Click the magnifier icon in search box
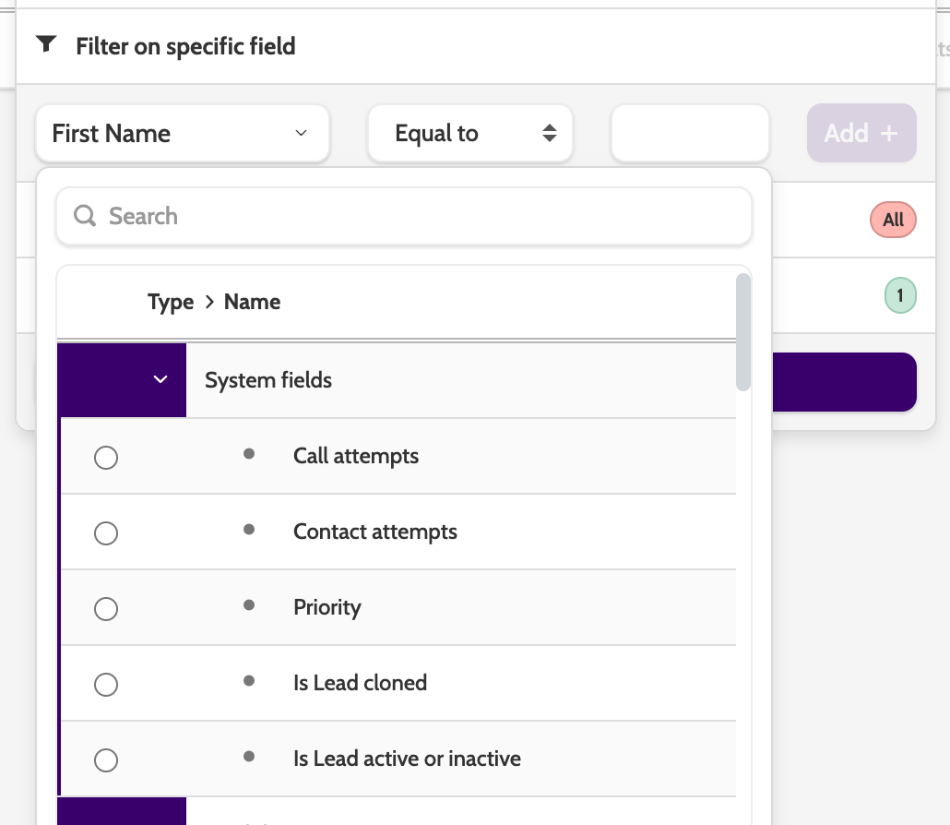This screenshot has width=950, height=825. tap(85, 216)
